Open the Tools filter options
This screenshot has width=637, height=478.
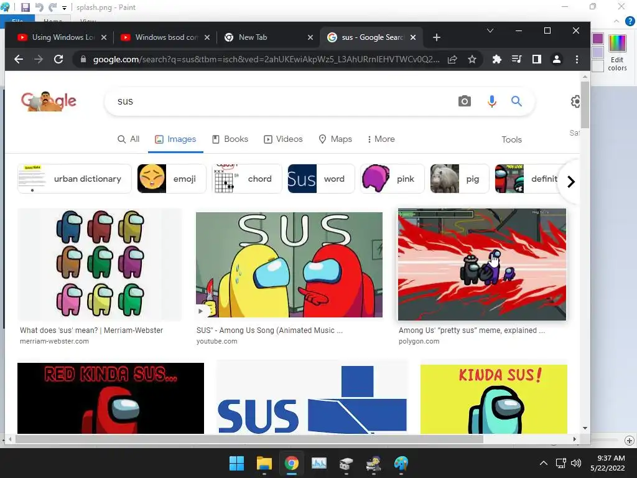[511, 139]
